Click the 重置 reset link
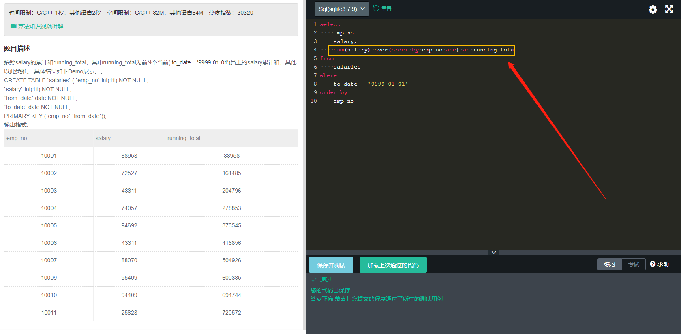681x334 pixels. 386,9
